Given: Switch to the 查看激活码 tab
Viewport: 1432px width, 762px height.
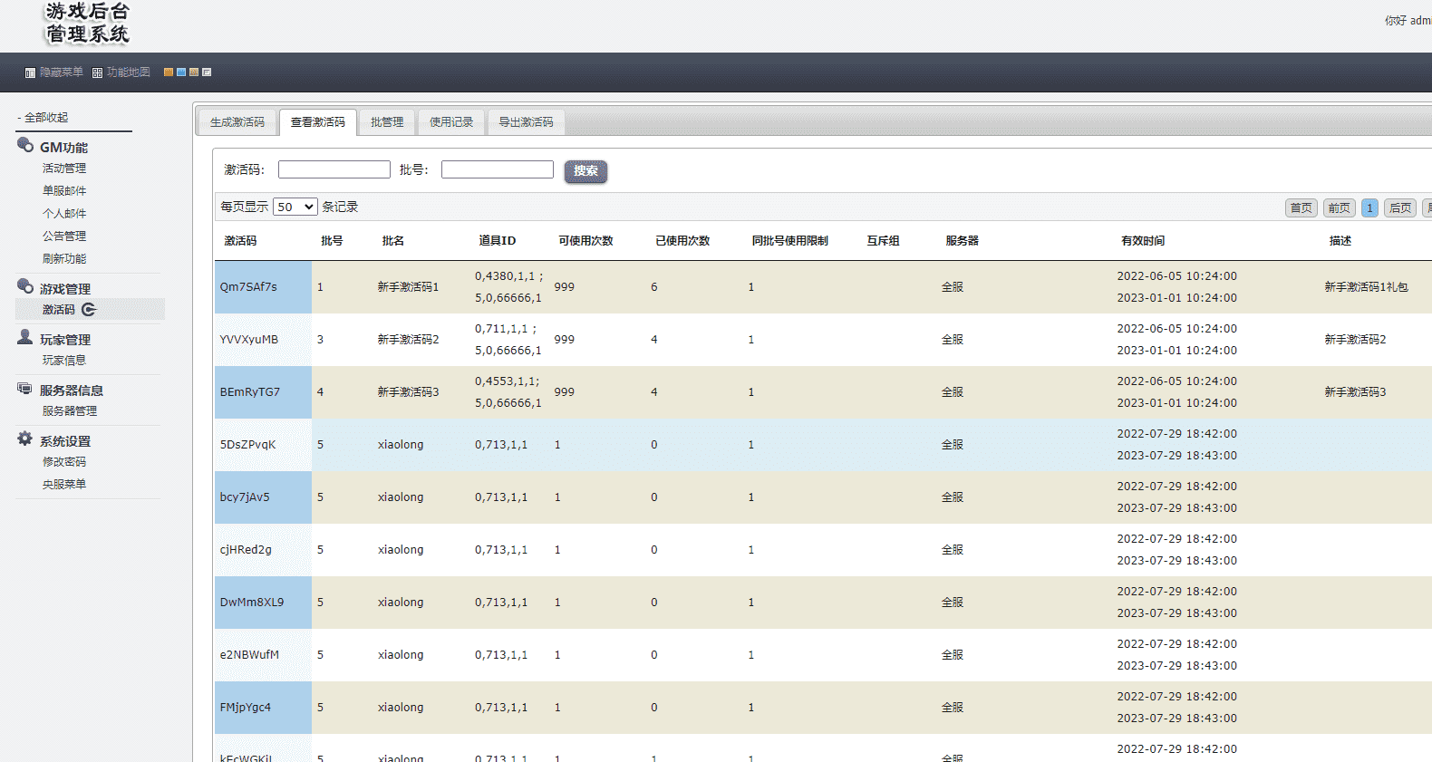Looking at the screenshot, I should [318, 122].
